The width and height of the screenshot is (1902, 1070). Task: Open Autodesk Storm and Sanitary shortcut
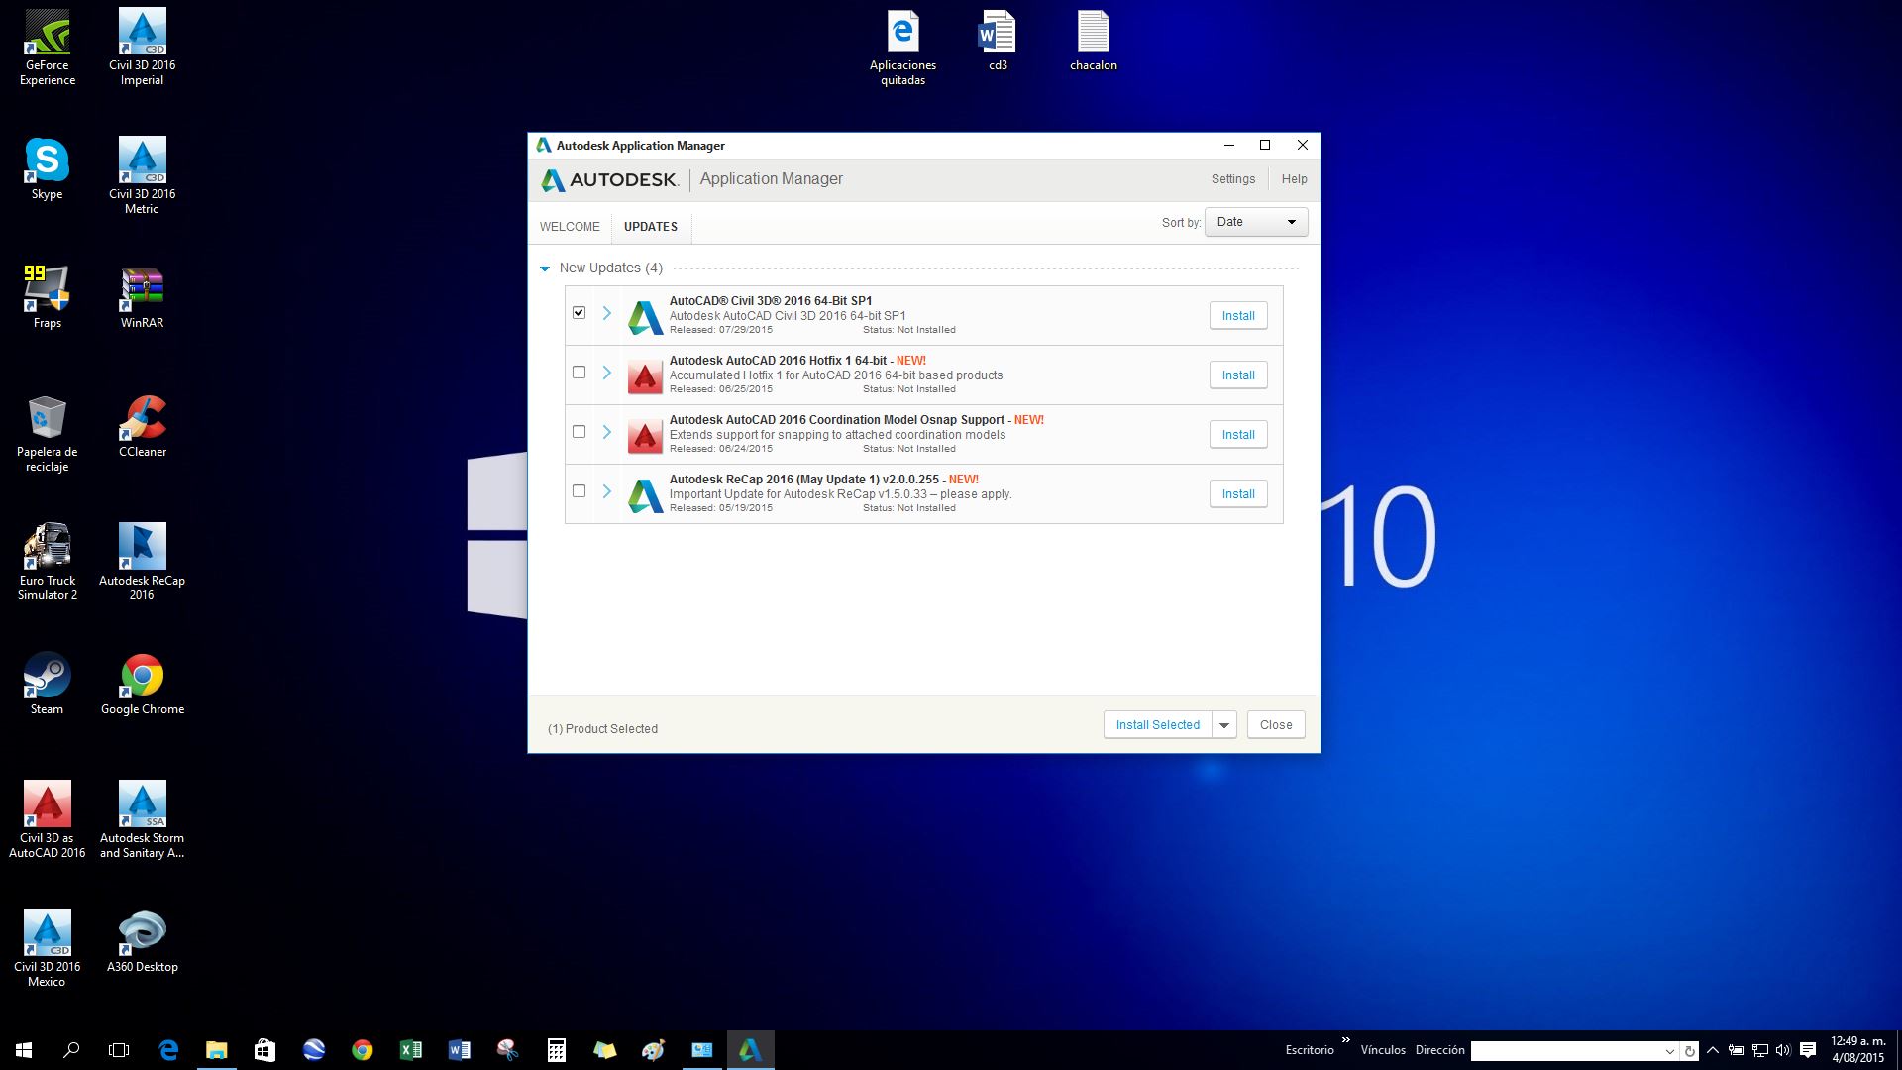click(142, 819)
